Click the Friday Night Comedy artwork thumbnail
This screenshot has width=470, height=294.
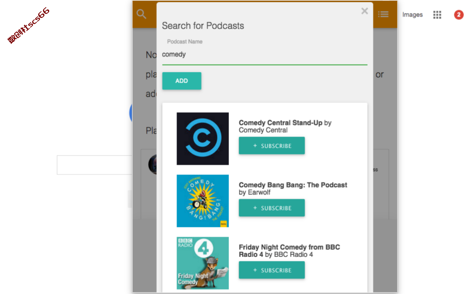pyautogui.click(x=203, y=263)
